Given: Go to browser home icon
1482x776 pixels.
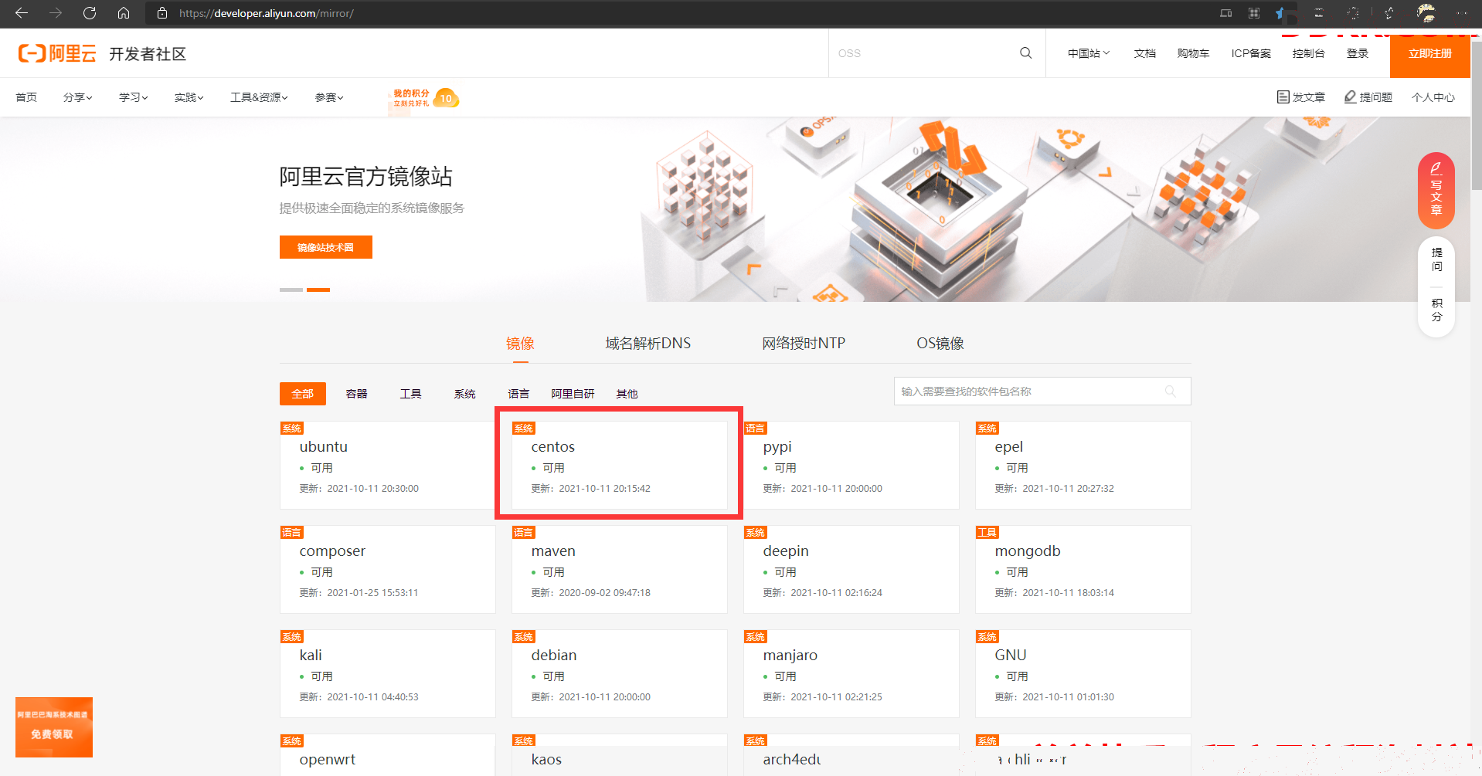Looking at the screenshot, I should click(124, 13).
